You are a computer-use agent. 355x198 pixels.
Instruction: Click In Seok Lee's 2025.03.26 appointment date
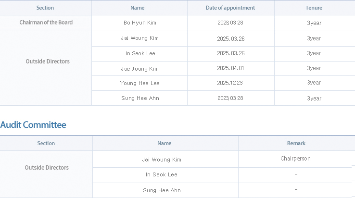[230, 53]
